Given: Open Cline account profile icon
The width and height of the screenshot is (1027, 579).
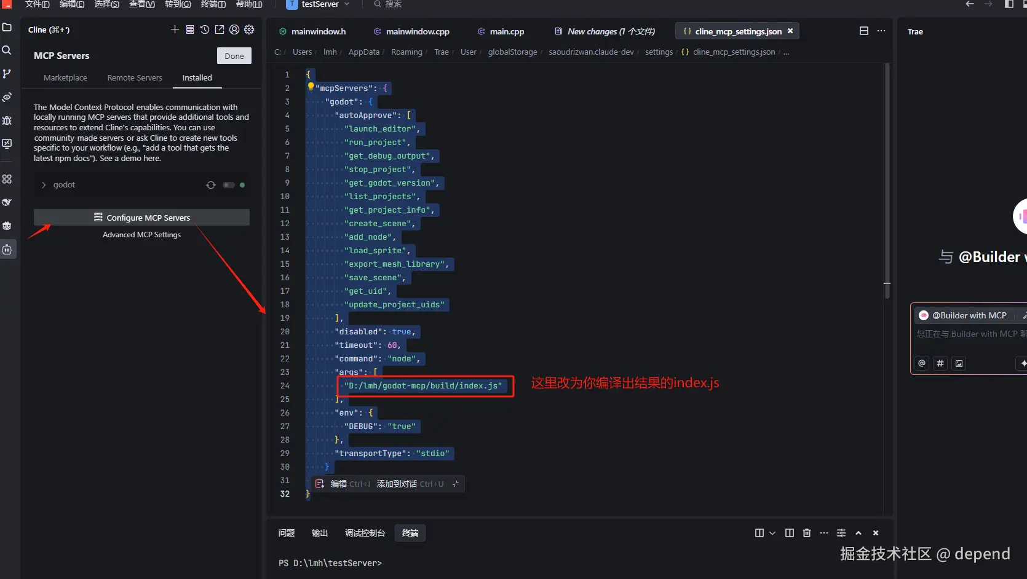Looking at the screenshot, I should [x=234, y=30].
